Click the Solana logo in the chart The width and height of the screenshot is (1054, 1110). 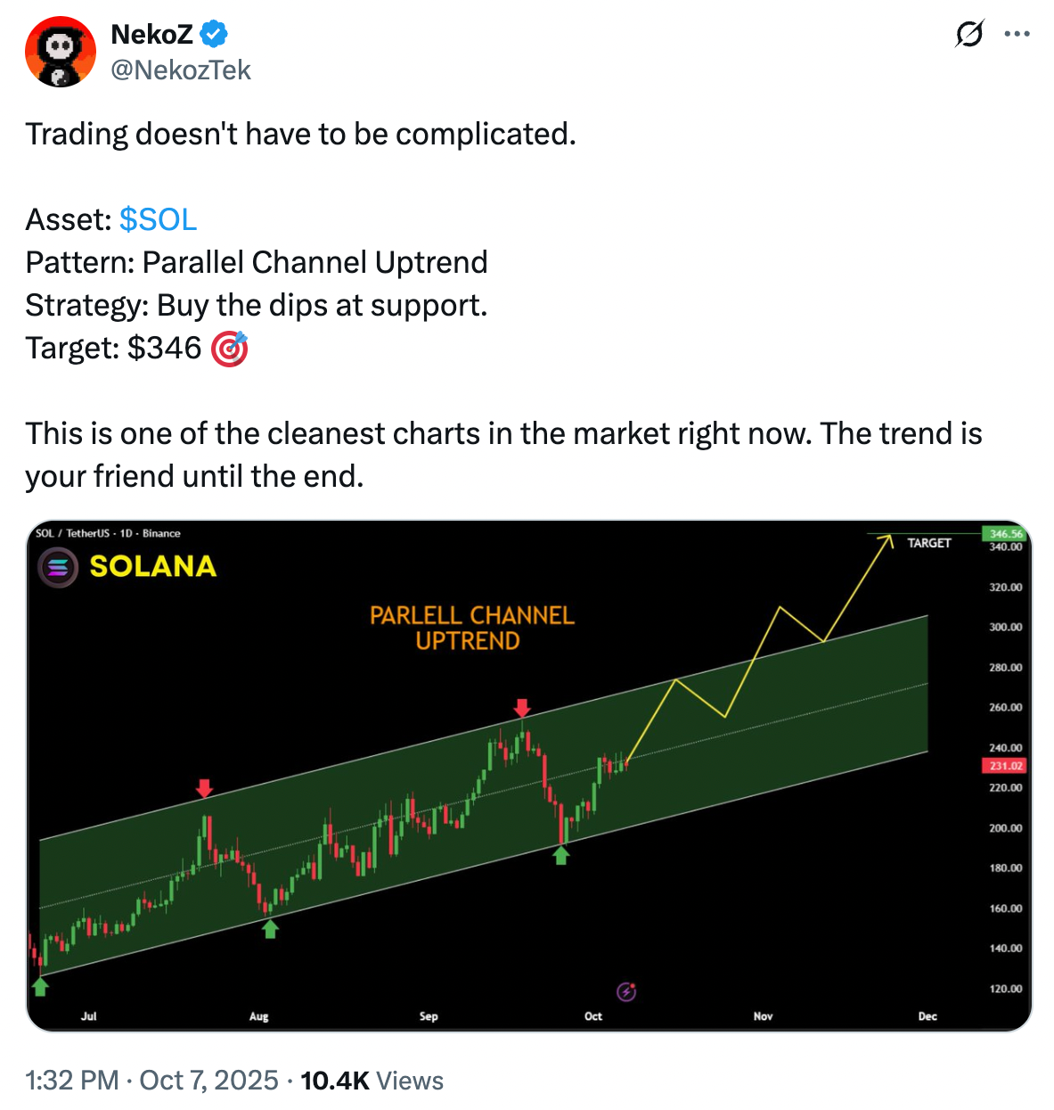(x=59, y=567)
